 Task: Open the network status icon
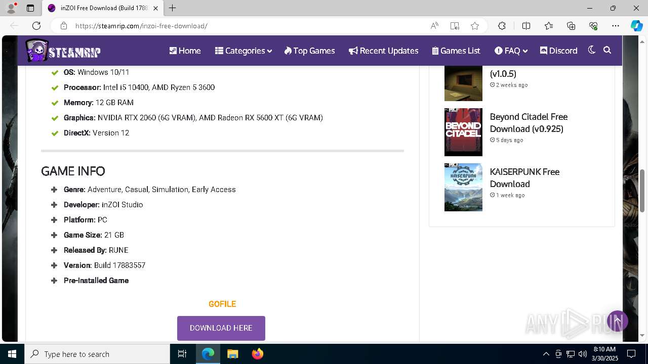571,354
